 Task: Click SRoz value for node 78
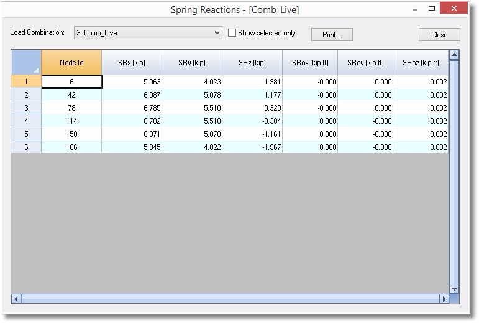coord(421,107)
